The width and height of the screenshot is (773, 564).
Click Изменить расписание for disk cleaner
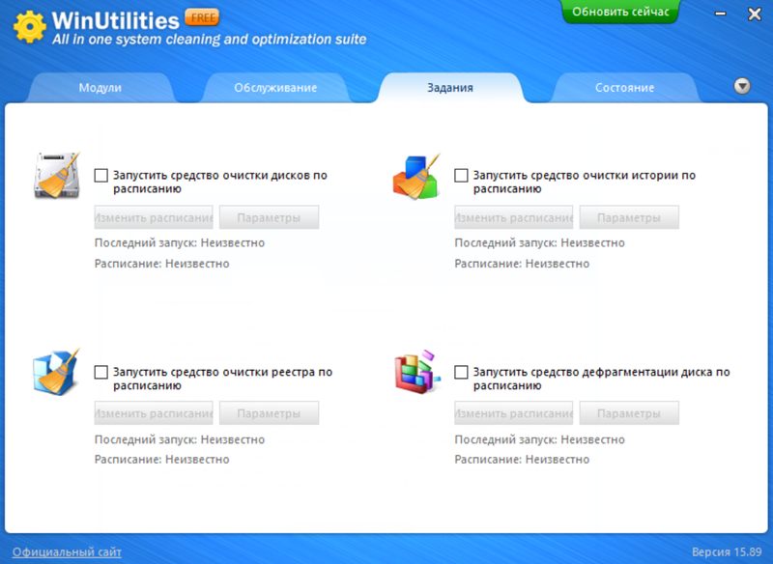pyautogui.click(x=154, y=217)
